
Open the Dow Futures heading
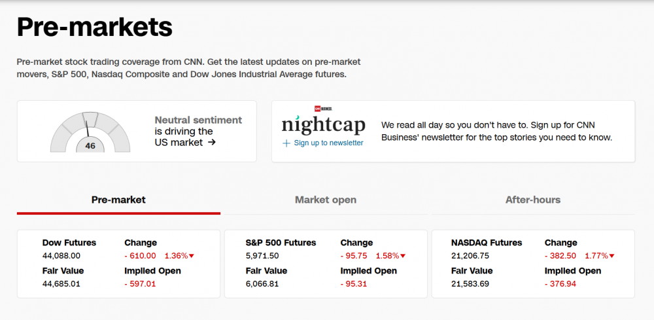pos(69,243)
